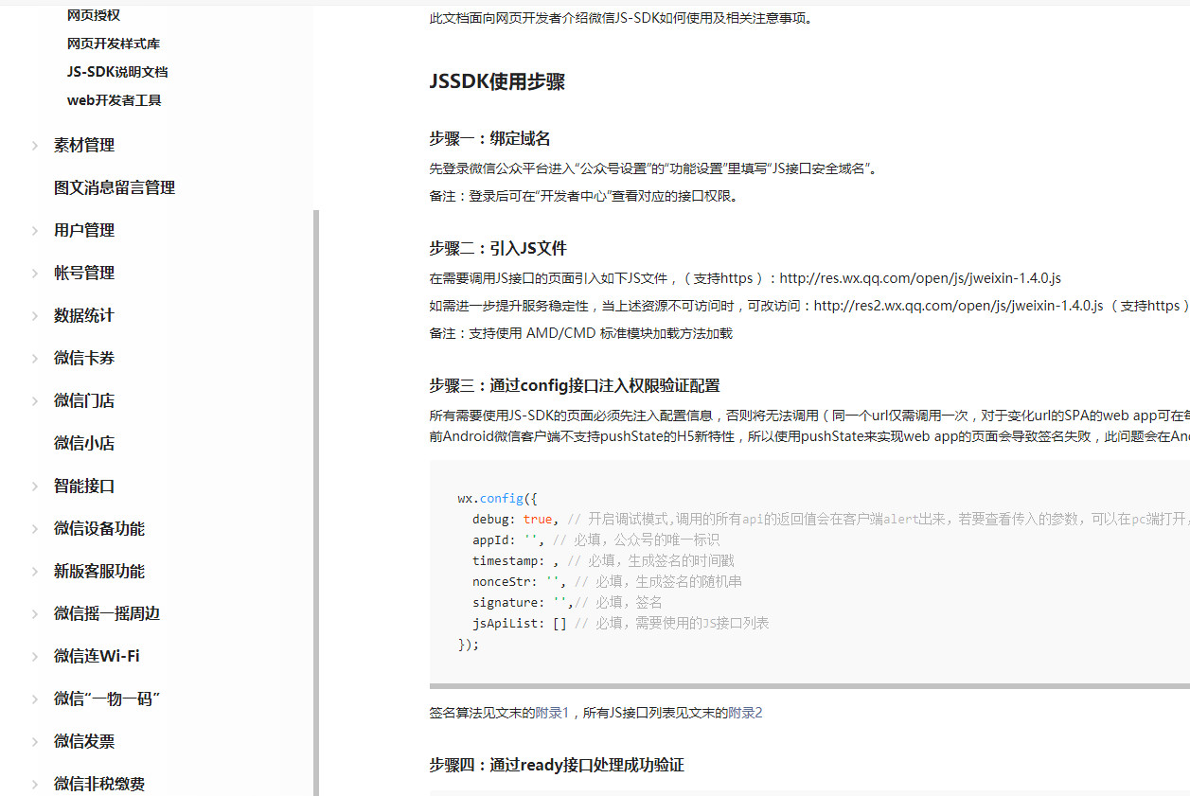Click the JSSDK使用步骤 heading

click(497, 82)
